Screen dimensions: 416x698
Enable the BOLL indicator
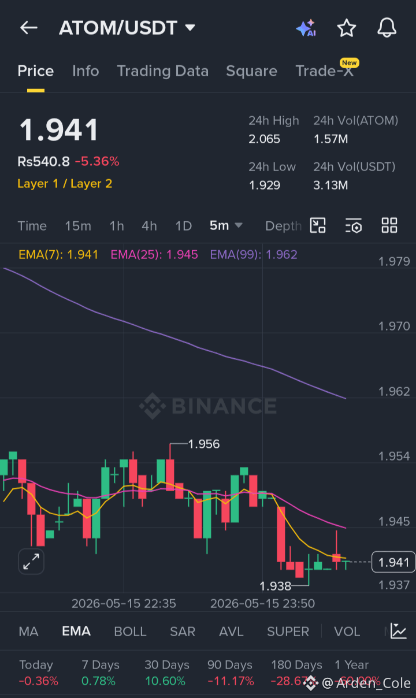point(130,632)
